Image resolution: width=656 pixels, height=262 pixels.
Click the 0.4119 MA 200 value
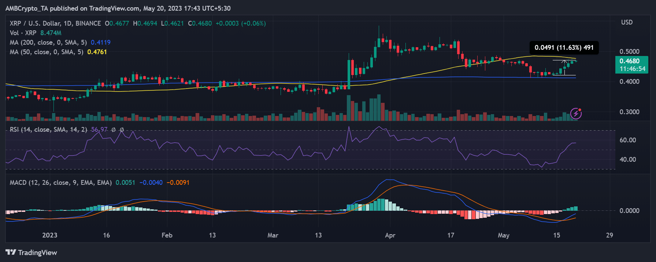click(x=101, y=42)
